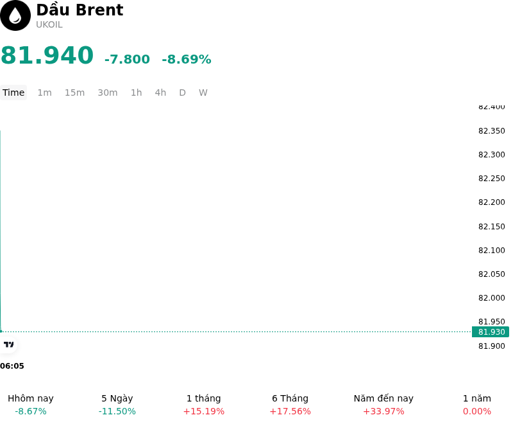
Task: Click the 81.930 current price label
Action: (x=491, y=332)
